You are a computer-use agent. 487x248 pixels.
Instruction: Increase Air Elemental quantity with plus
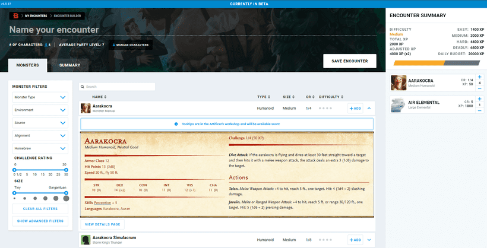pos(479,99)
